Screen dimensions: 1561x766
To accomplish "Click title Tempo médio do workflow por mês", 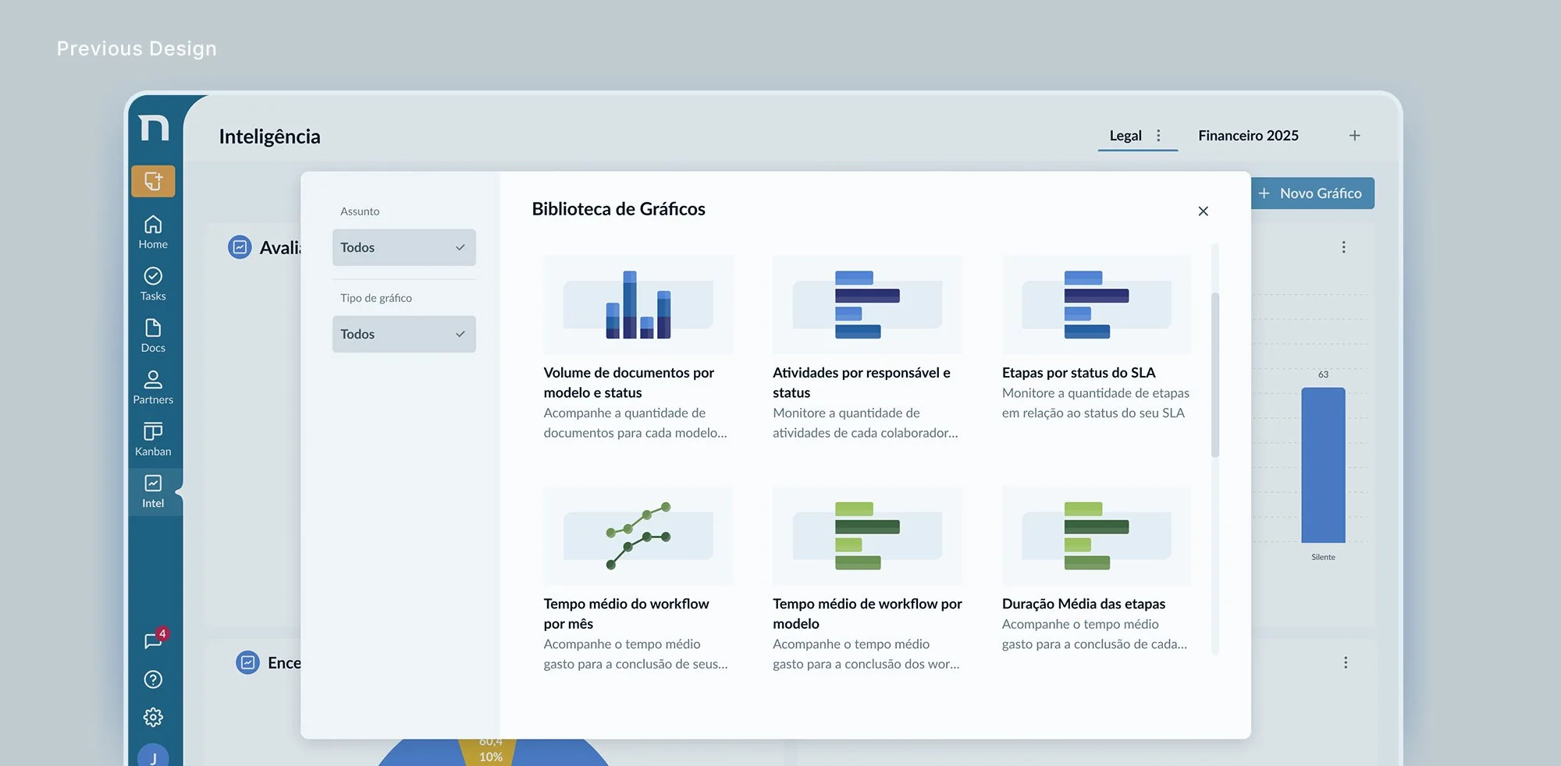I will click(626, 614).
